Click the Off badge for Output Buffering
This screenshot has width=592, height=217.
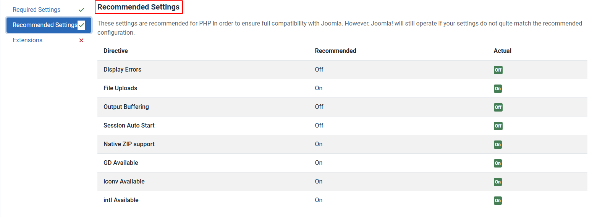[498, 107]
